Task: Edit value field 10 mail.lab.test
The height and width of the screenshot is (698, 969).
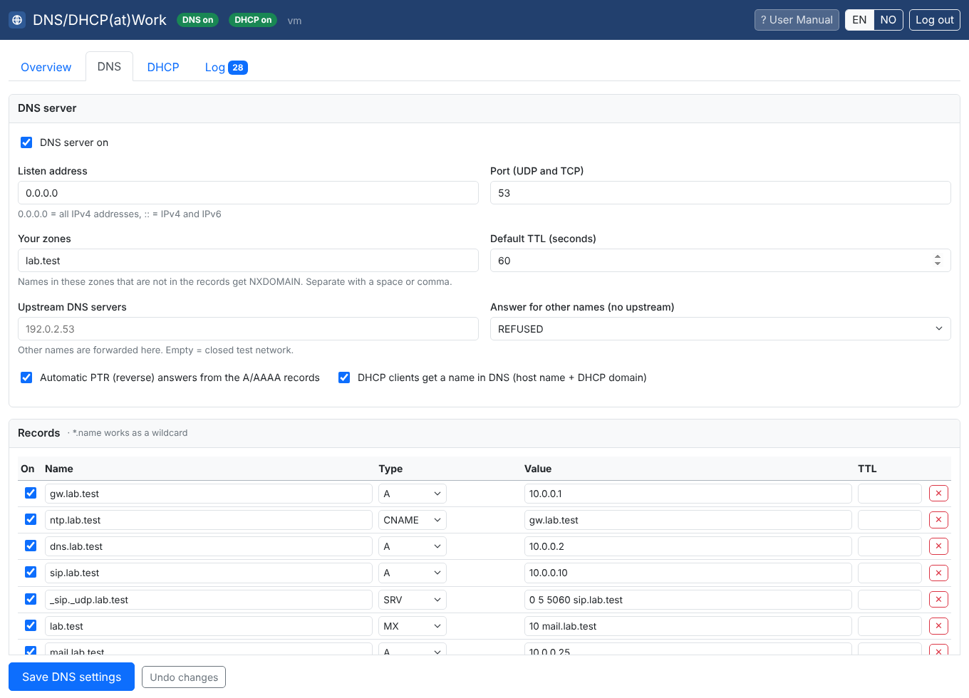Action: coord(688,626)
